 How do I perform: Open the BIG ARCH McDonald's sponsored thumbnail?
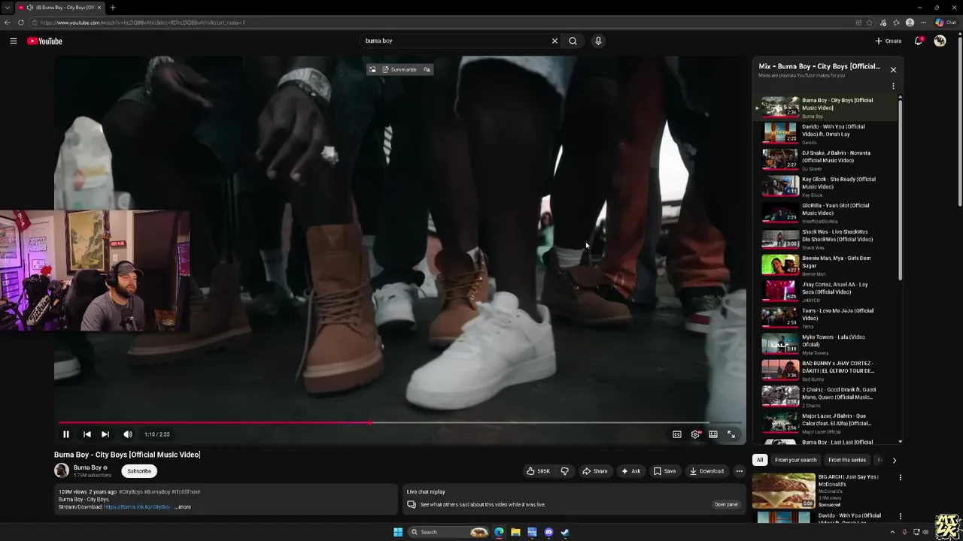783,491
